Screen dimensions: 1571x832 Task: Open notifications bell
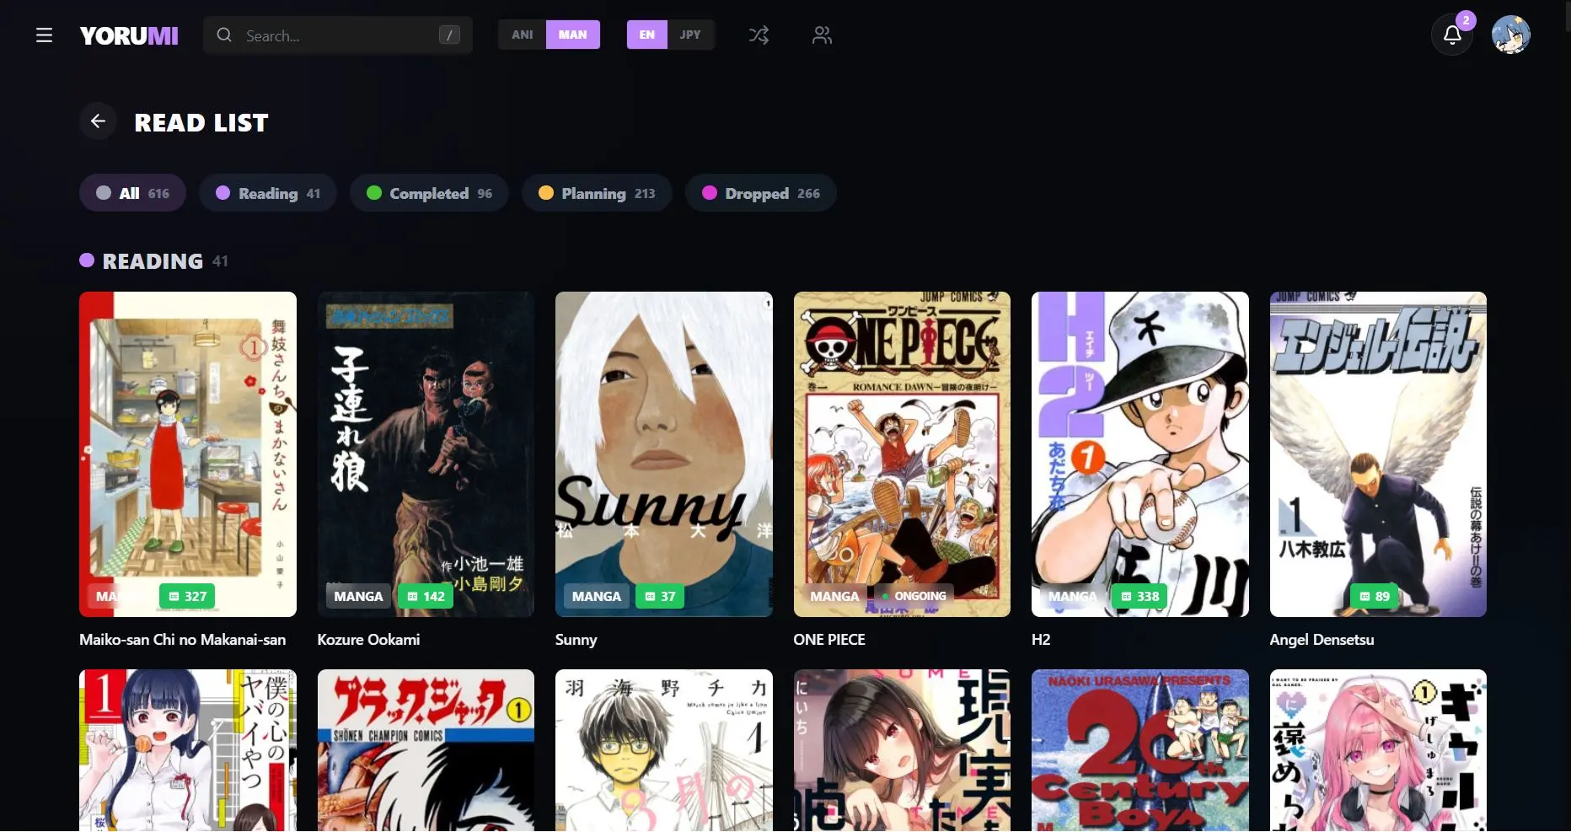(1452, 35)
